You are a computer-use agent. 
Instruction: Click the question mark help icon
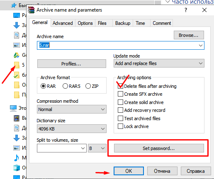(186, 10)
